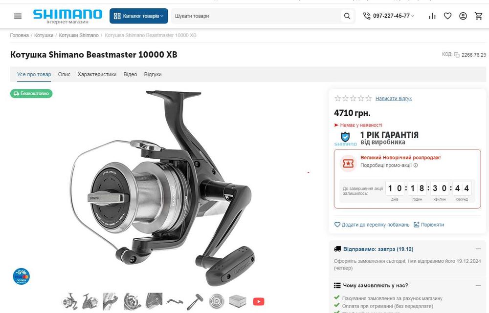Click the search magnifier icon
The width and height of the screenshot is (489, 313).
(x=347, y=16)
